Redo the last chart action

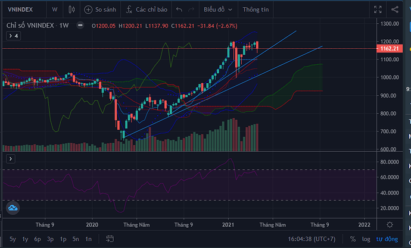pos(192,10)
